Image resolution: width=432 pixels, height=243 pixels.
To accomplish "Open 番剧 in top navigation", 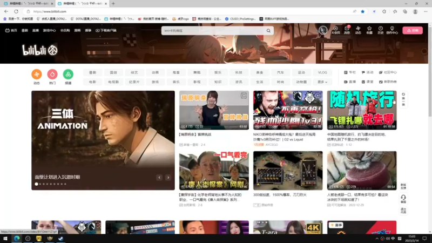I will coord(25,30).
